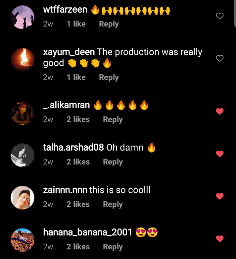The width and height of the screenshot is (236, 259).
Task: Reply to wtffarzeen's comment
Action: [109, 24]
